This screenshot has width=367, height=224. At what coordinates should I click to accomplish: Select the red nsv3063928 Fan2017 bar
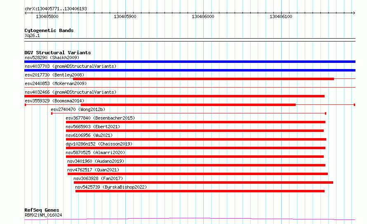point(203,182)
